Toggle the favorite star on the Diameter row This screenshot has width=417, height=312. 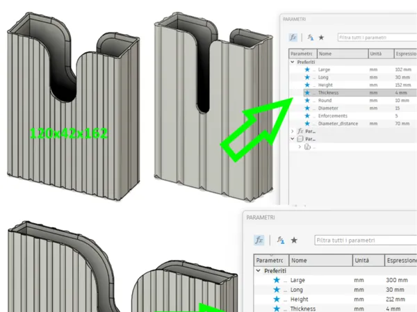[x=307, y=108]
